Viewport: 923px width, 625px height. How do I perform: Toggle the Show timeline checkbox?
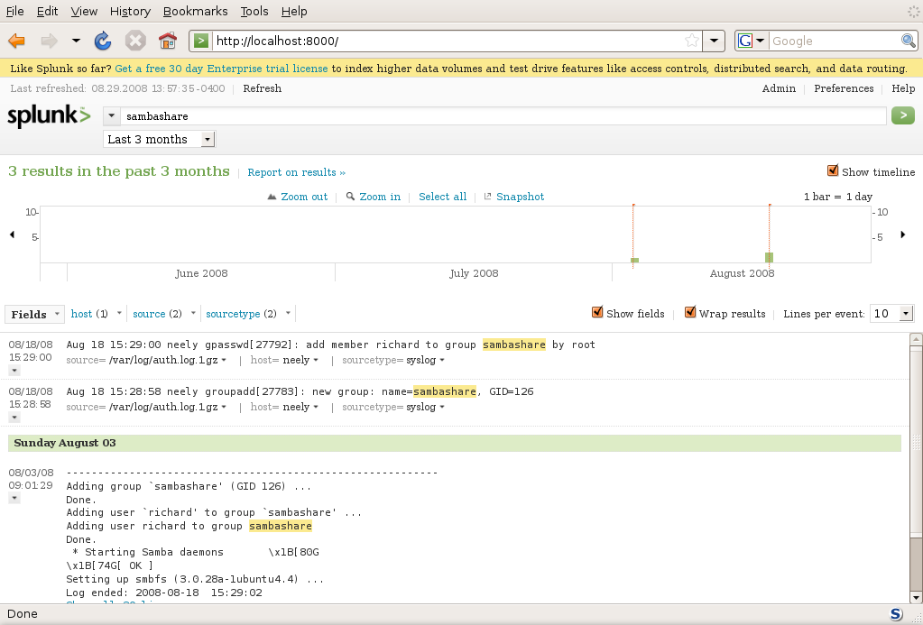point(833,170)
